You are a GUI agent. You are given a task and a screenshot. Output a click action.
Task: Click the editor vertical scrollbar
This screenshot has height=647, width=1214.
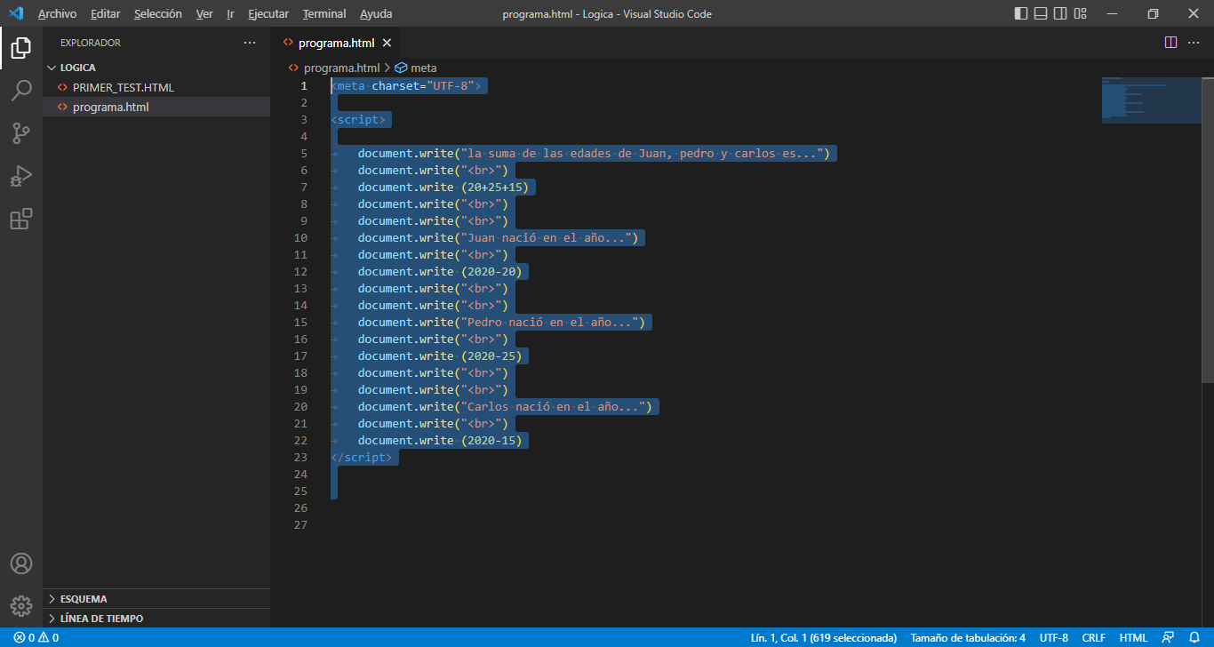coord(1207,229)
